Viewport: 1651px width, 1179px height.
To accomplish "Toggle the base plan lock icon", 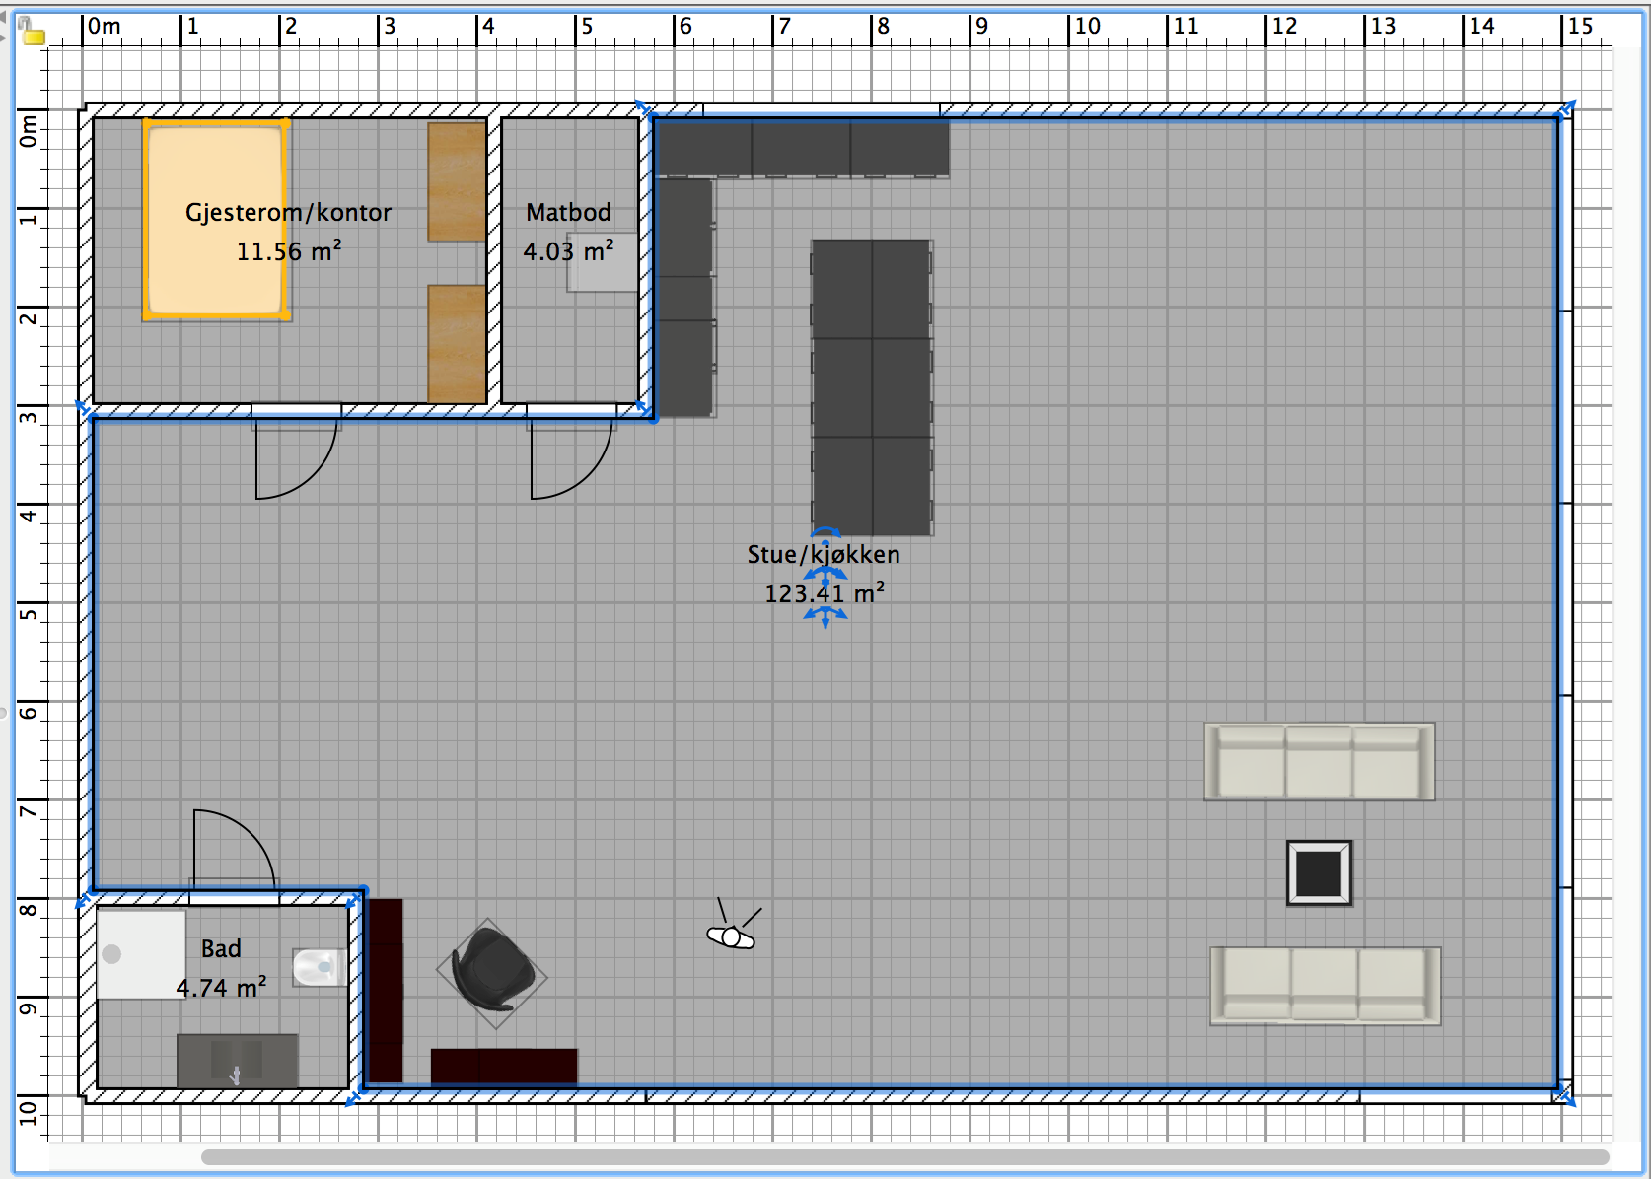I will point(33,35).
